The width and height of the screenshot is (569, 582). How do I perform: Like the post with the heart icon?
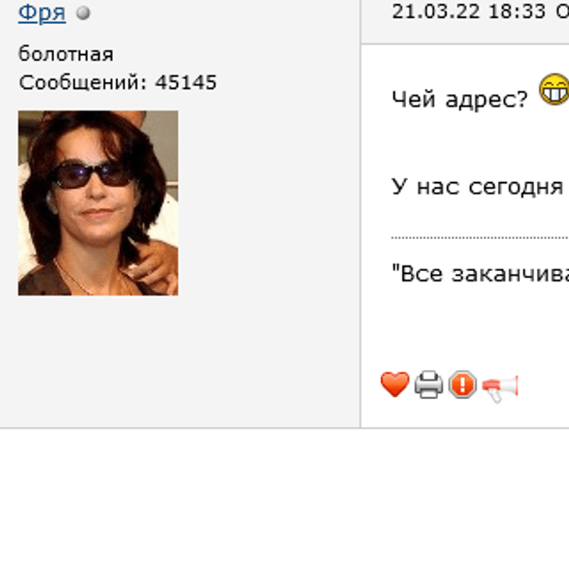[395, 384]
